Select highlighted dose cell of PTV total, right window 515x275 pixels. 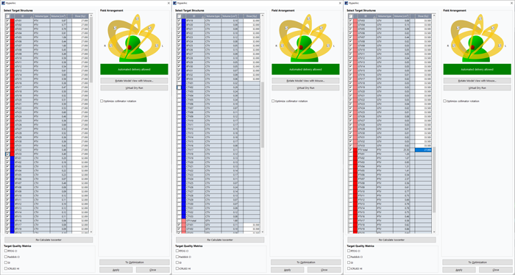coord(423,150)
